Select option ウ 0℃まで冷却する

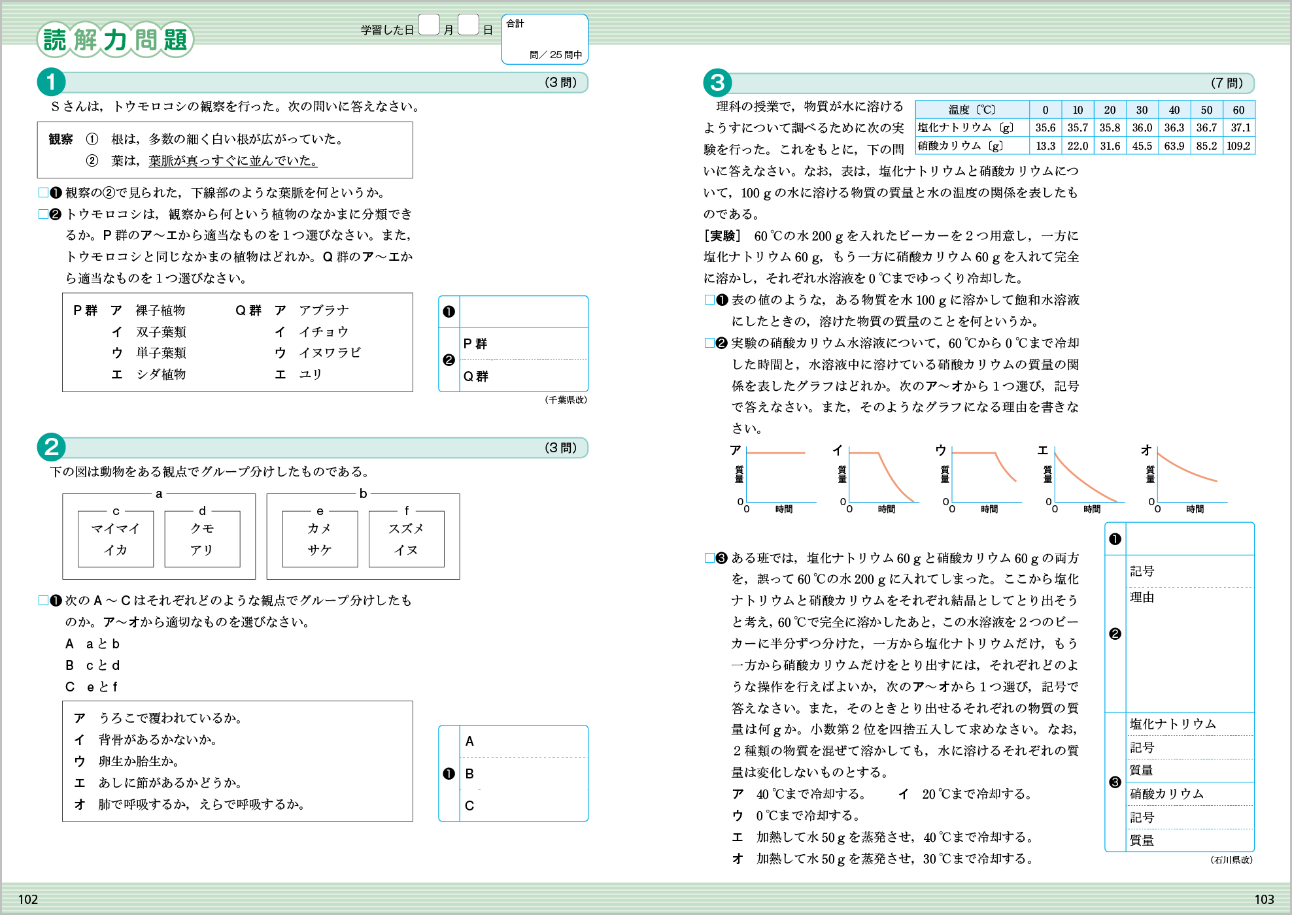[x=797, y=816]
